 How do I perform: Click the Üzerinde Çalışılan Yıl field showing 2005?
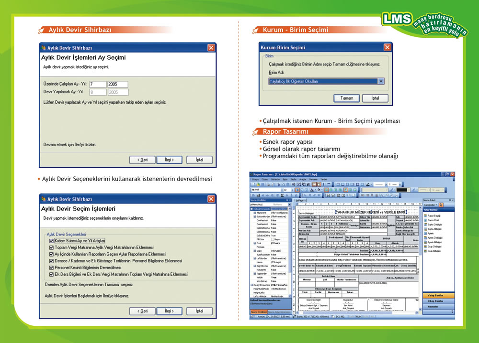(x=118, y=84)
